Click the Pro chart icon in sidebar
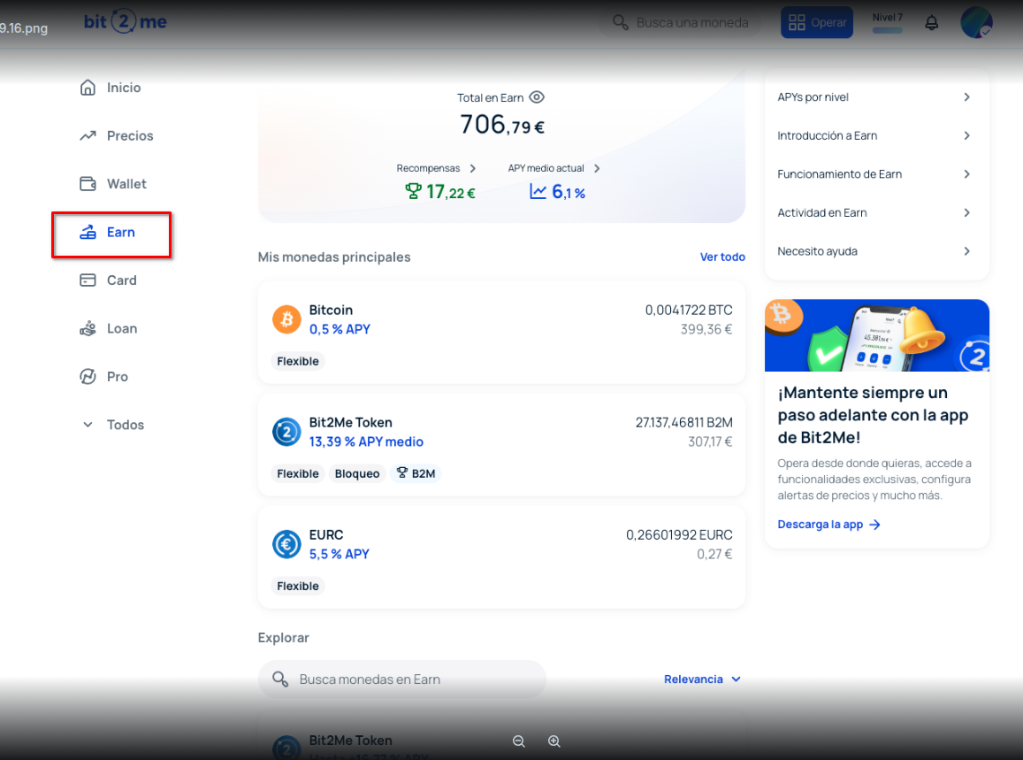1023x760 pixels. (x=88, y=377)
